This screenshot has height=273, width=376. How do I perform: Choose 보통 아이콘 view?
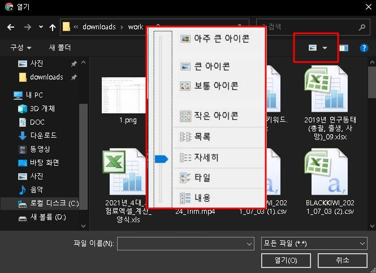(209, 86)
